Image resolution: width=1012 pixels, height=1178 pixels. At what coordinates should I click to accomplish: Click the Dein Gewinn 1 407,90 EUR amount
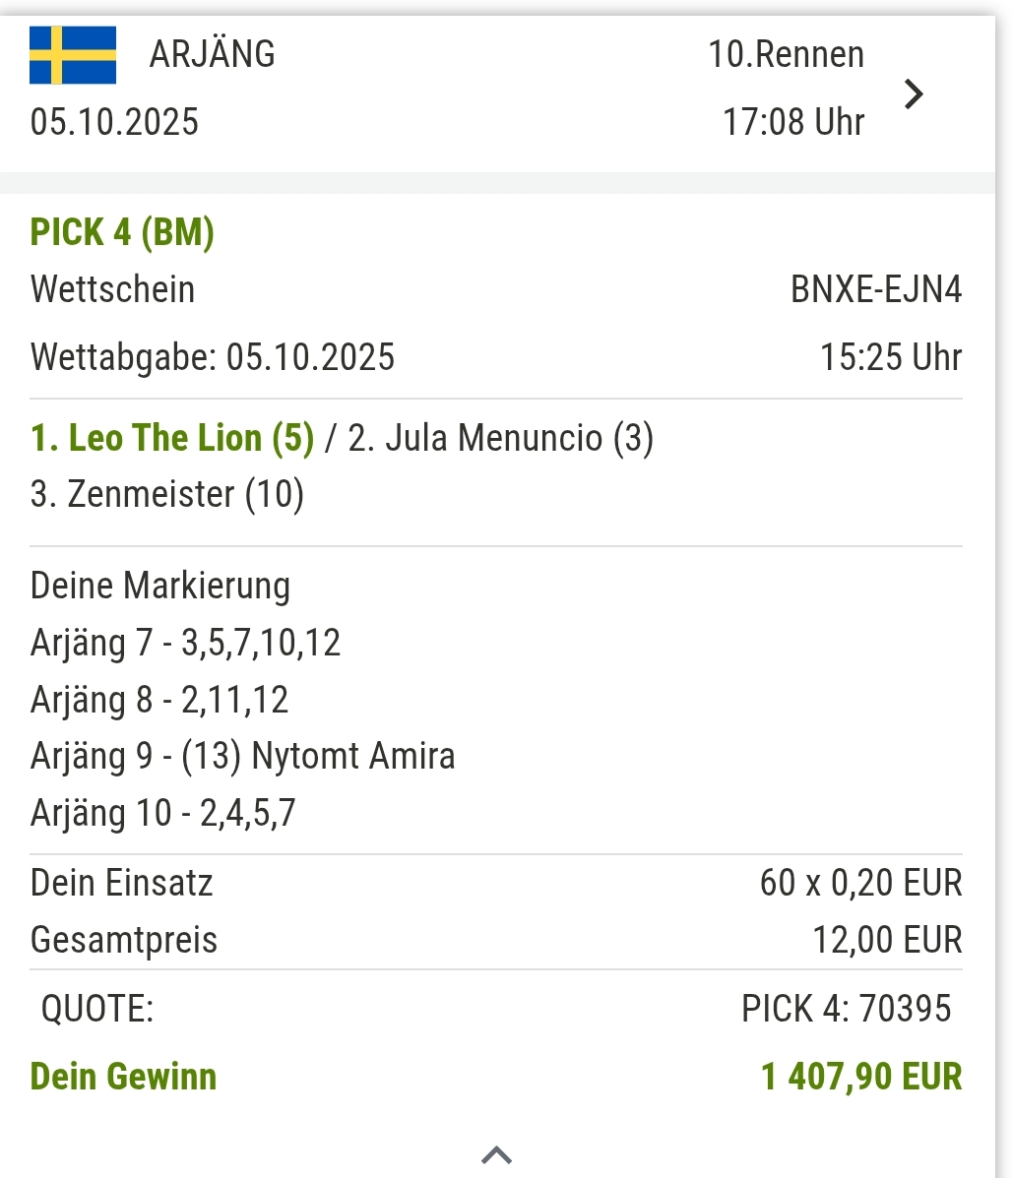pos(860,1077)
